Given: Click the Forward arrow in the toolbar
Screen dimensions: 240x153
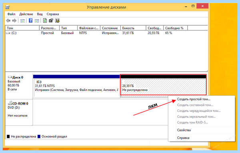Looking at the screenshot, I should tap(14, 20).
